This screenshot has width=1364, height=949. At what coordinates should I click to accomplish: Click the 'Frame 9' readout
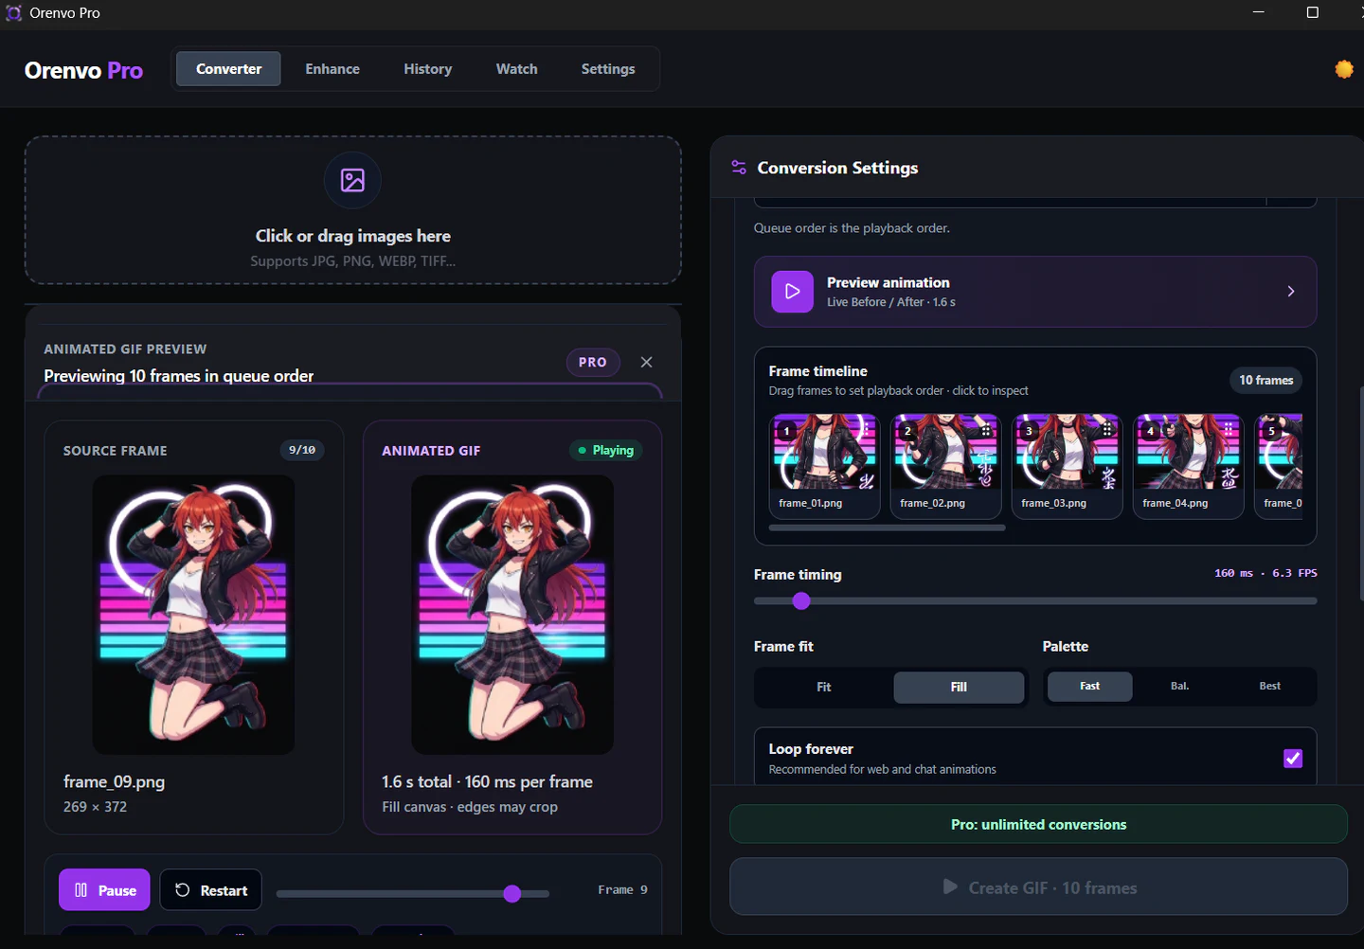click(x=622, y=889)
